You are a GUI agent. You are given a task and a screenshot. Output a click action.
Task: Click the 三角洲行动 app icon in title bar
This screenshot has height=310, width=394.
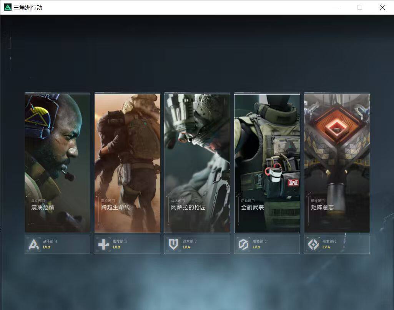coord(8,7)
